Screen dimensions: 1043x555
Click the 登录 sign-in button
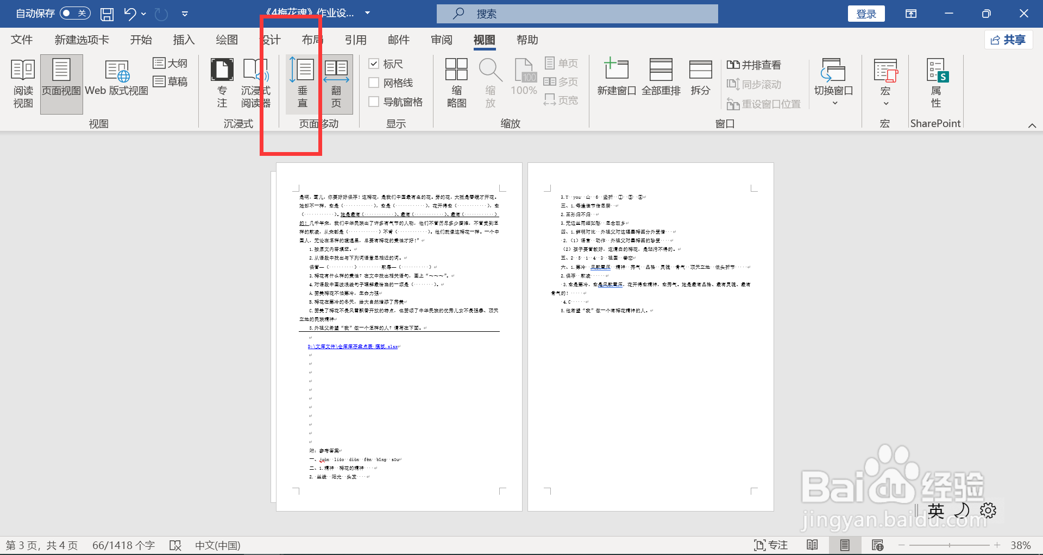(x=866, y=14)
